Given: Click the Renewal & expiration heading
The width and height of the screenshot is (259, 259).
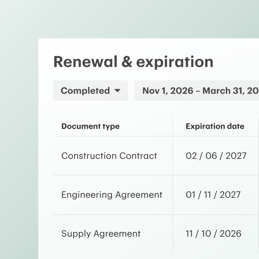Looking at the screenshot, I should 133,62.
